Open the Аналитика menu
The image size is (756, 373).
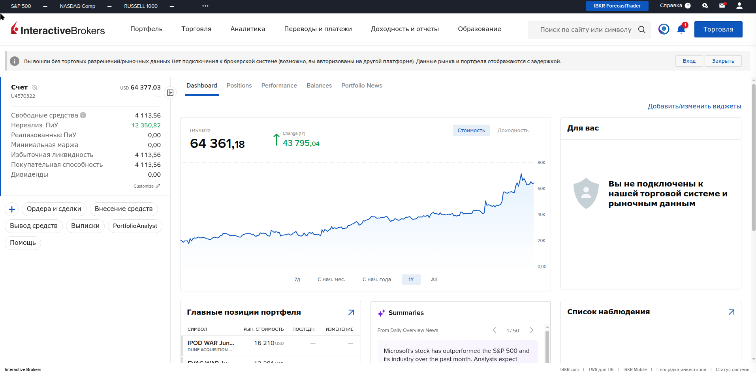248,29
